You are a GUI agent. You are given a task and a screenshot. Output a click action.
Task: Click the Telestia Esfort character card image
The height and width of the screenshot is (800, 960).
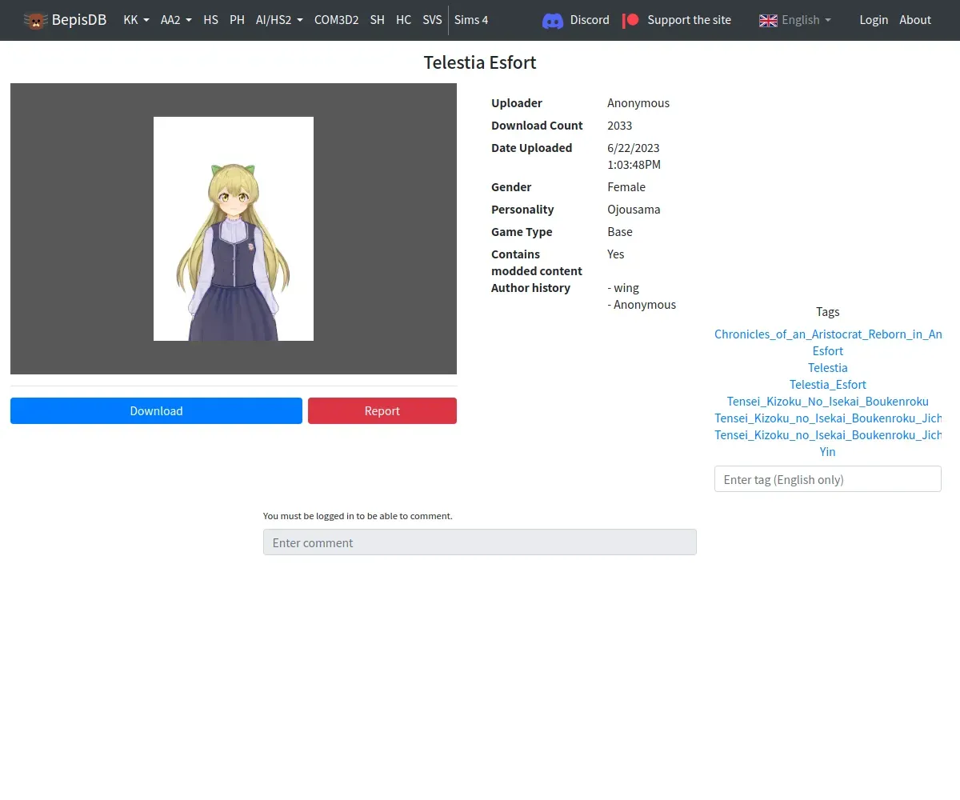click(234, 229)
